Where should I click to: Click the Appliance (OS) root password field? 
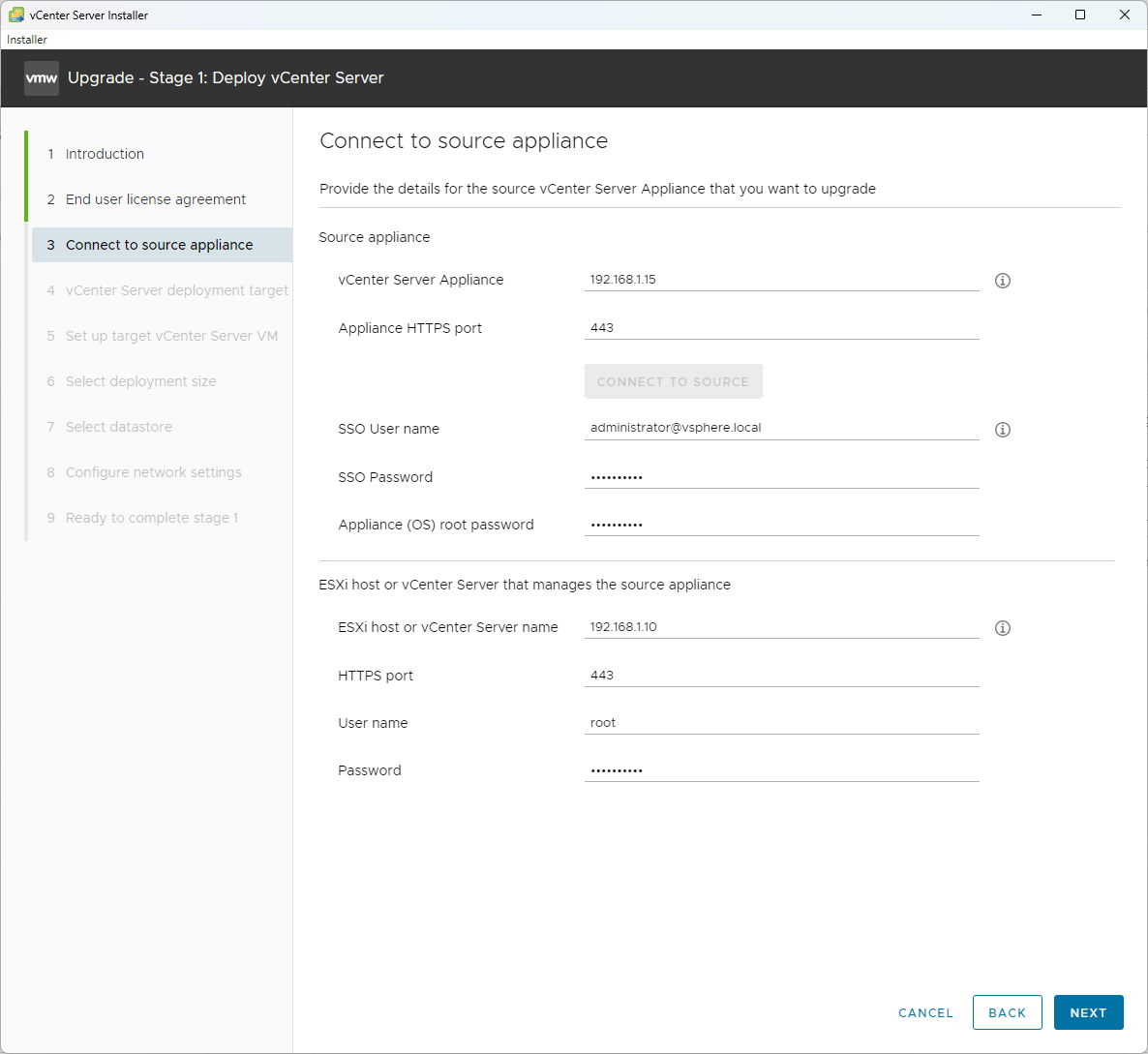tap(781, 525)
